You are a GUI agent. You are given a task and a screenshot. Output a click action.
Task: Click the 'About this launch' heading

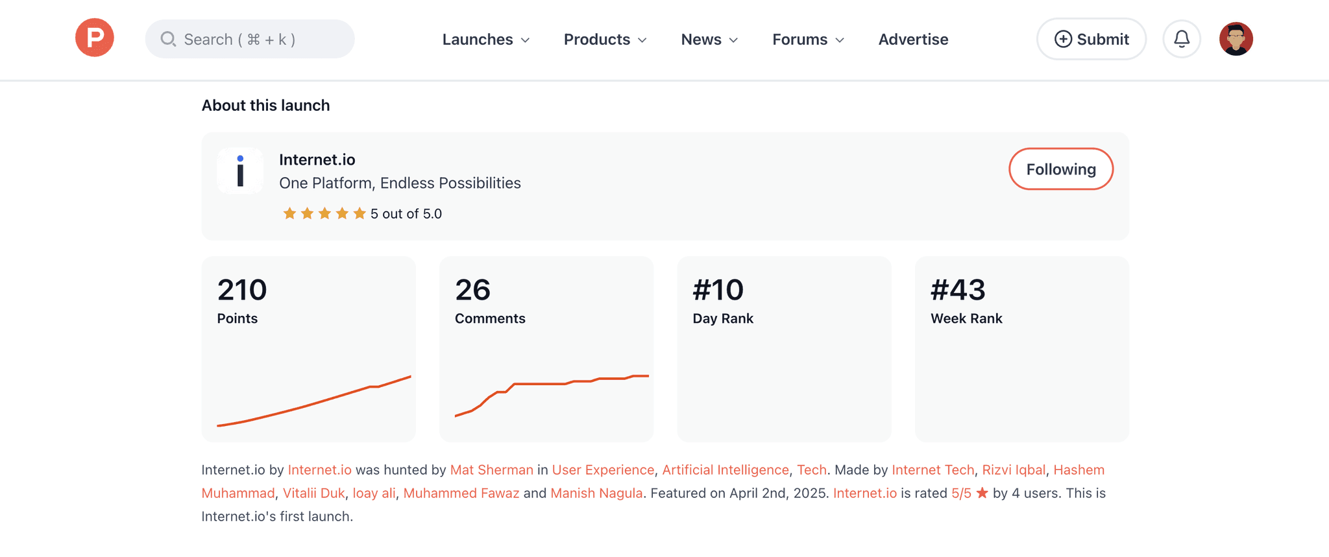(265, 105)
